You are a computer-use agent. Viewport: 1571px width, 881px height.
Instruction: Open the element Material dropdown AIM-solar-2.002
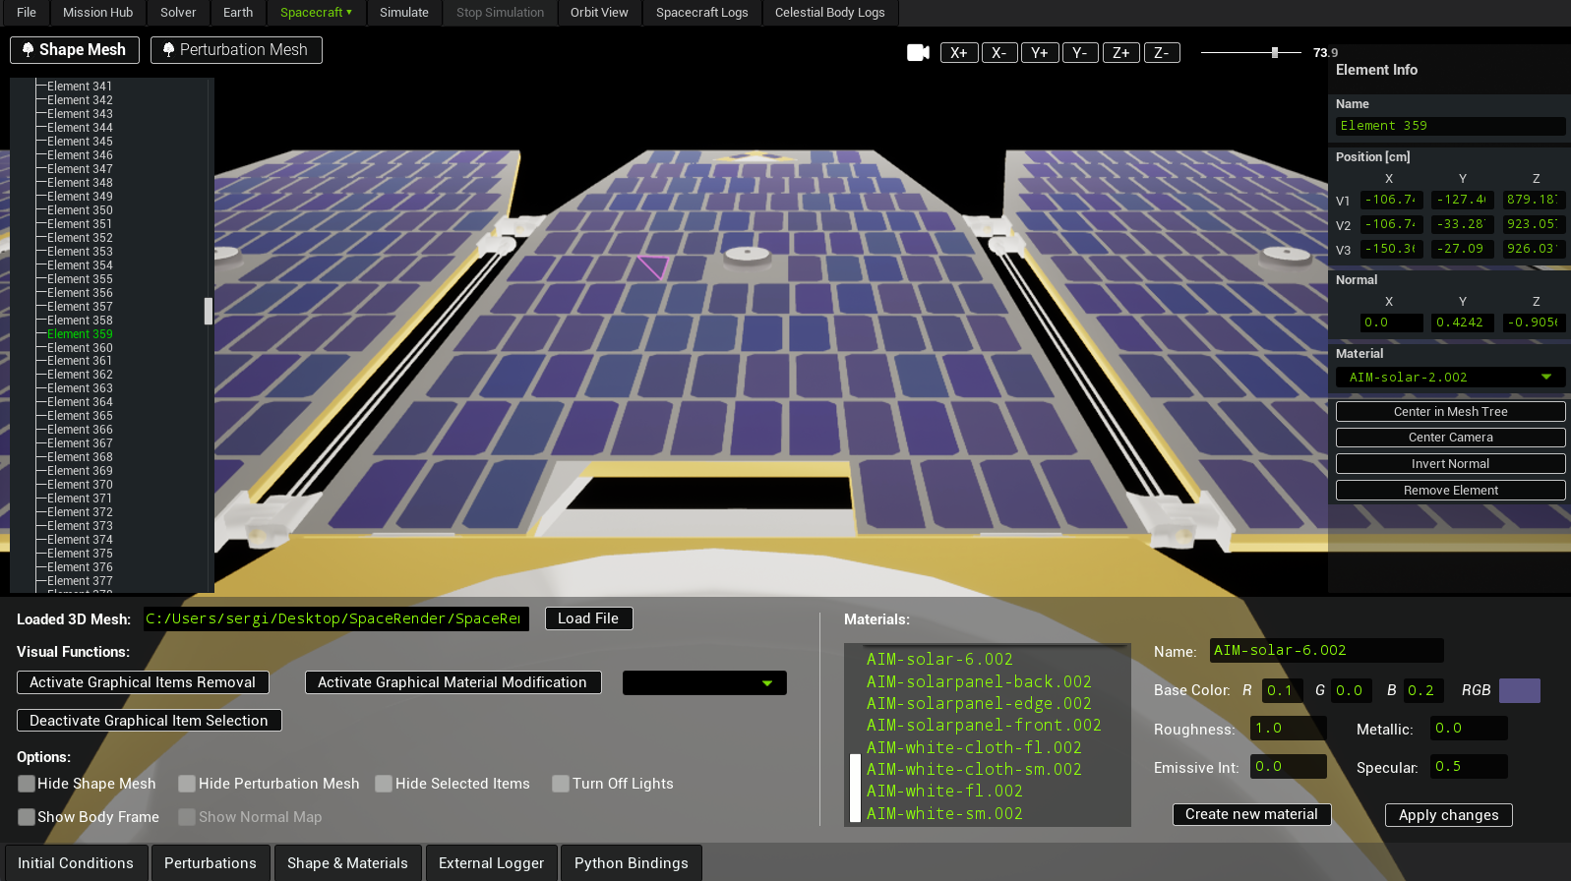tap(1449, 378)
